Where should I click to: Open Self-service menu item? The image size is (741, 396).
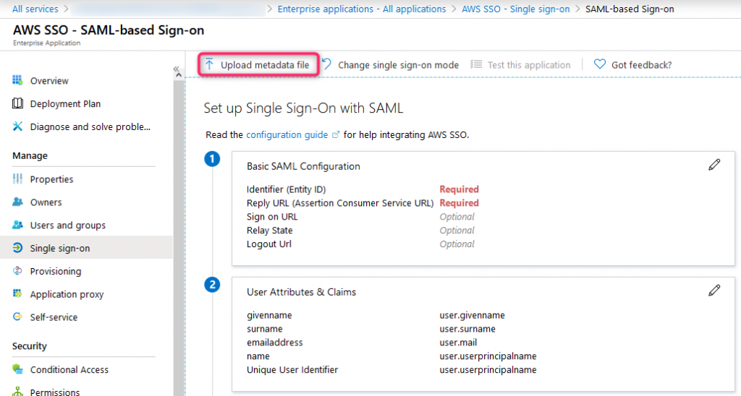coord(54,317)
